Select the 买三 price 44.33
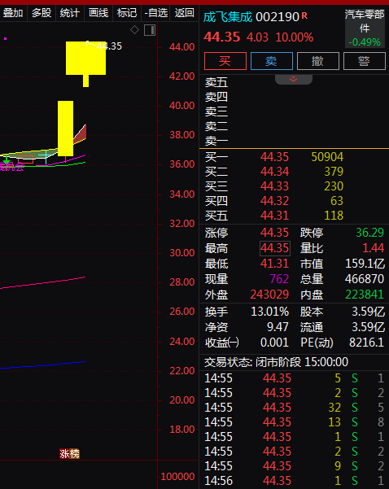This screenshot has width=389, height=489. tap(274, 186)
